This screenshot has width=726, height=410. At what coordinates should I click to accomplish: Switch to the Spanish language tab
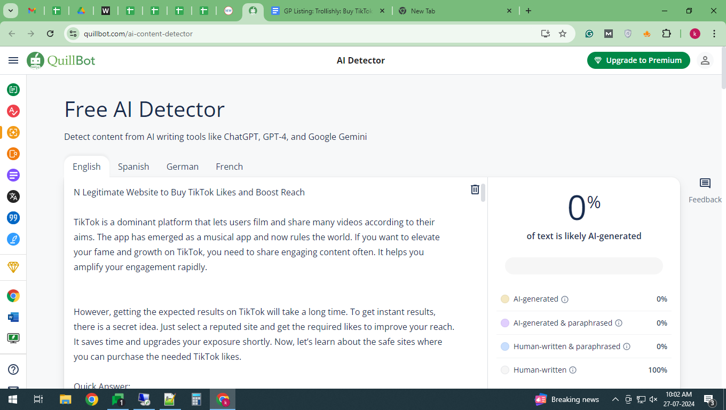pyautogui.click(x=133, y=167)
